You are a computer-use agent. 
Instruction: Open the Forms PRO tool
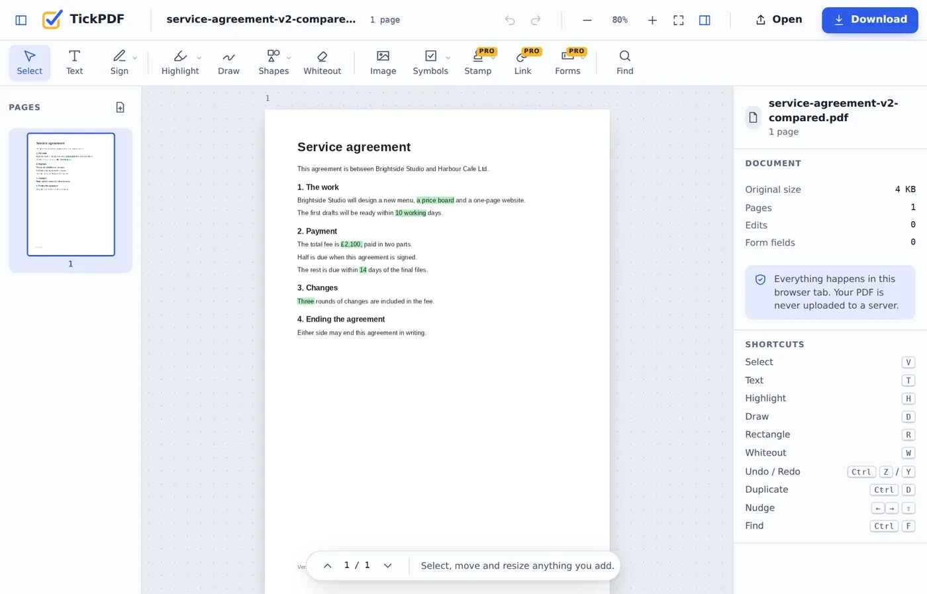tap(567, 63)
